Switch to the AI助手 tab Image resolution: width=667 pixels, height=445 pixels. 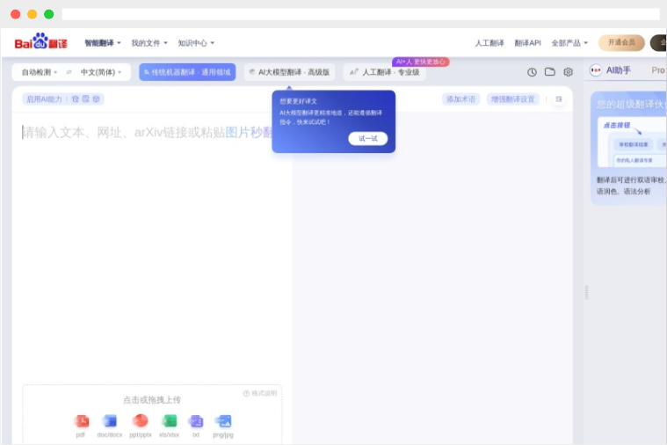(611, 70)
